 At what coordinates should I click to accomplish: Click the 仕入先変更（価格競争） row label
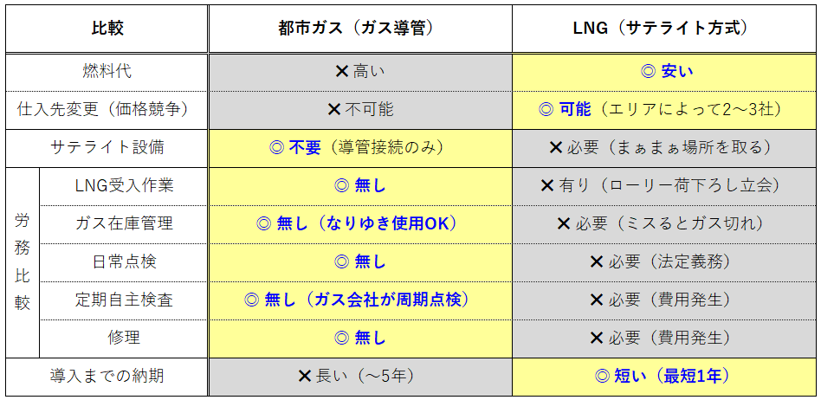(107, 109)
